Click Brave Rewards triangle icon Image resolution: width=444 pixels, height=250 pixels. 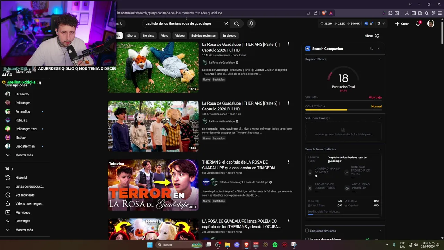(331, 13)
